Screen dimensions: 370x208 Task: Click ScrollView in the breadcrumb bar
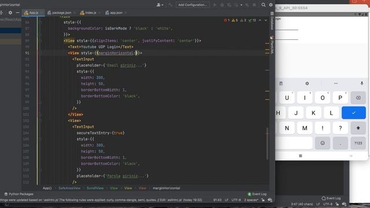click(x=95, y=188)
